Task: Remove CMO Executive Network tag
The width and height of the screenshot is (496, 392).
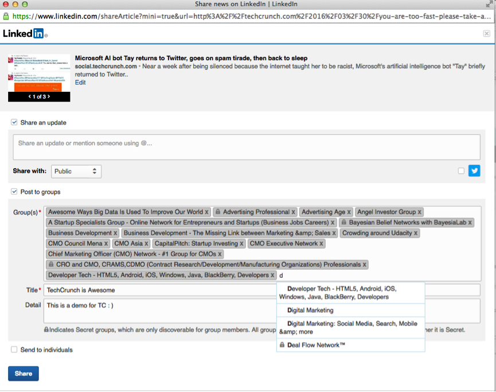Action: [x=321, y=244]
